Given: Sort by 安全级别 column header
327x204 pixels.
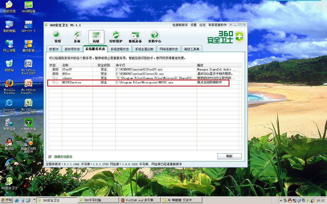Looking at the screenshot, I should (x=104, y=65).
